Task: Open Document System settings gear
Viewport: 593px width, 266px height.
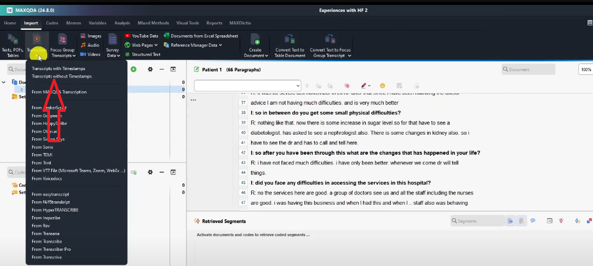Action: coord(150,69)
